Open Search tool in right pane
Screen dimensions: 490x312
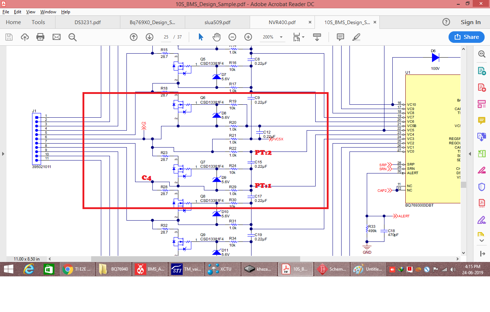tap(482, 54)
